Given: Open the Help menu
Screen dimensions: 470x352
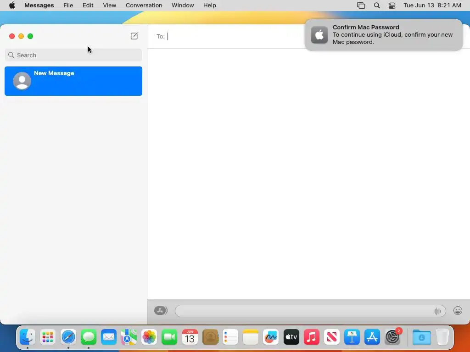Looking at the screenshot, I should click(x=209, y=5).
